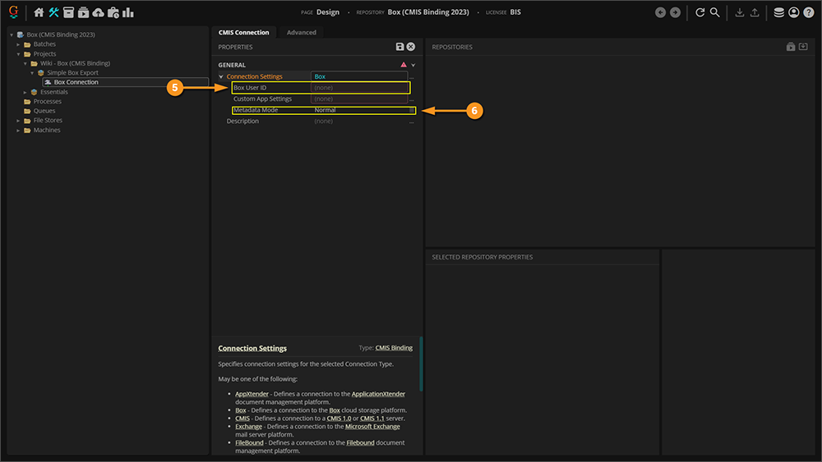This screenshot has height=462, width=822.
Task: Click the help panel vertical scrollbar
Action: click(x=421, y=364)
